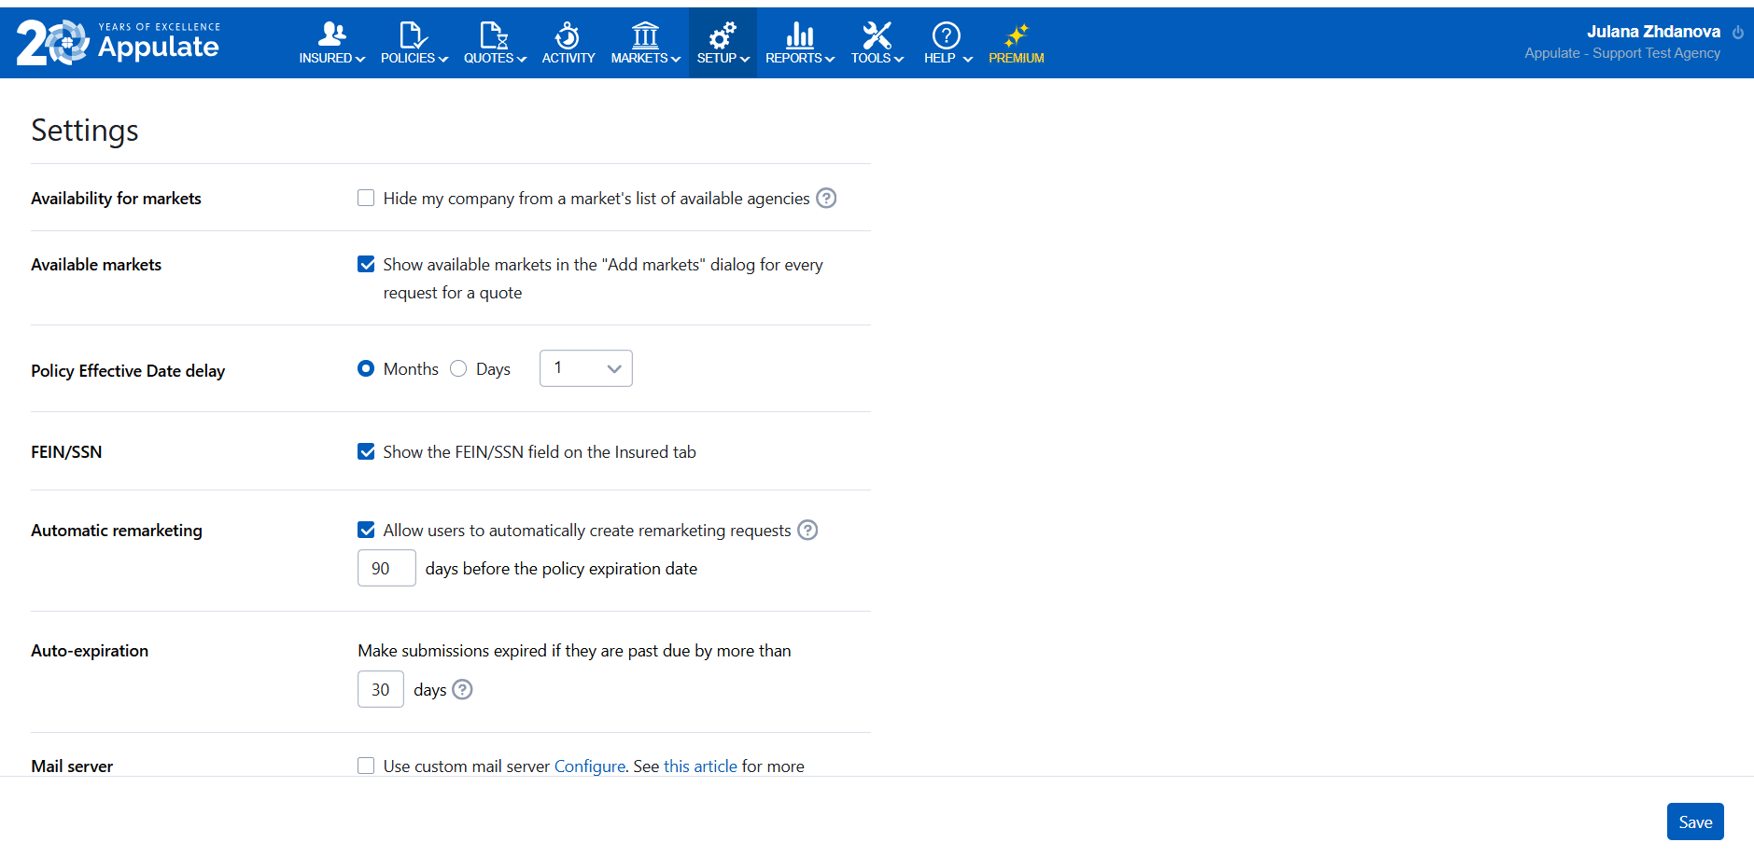This screenshot has width=1754, height=856.
Task: Open the policy delay number dropdown
Action: point(585,368)
